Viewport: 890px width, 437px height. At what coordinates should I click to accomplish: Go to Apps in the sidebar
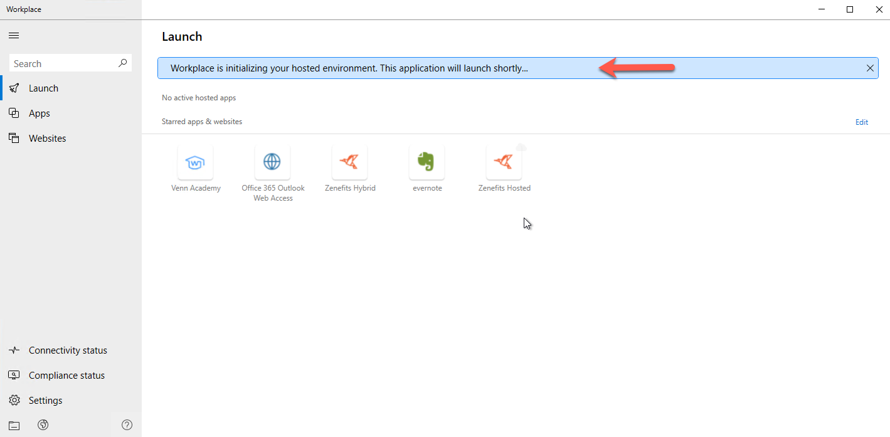[x=39, y=113]
